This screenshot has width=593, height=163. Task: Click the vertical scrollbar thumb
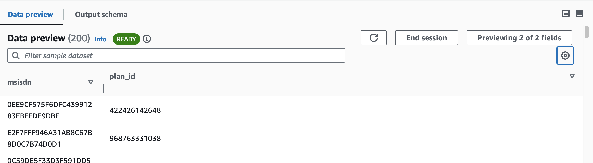click(586, 32)
